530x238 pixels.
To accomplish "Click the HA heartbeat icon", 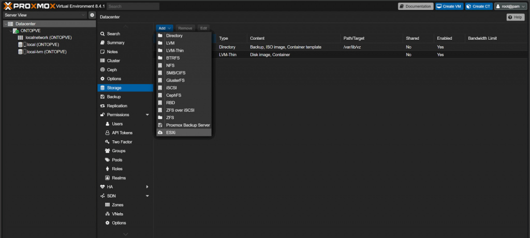I will [x=102, y=187].
